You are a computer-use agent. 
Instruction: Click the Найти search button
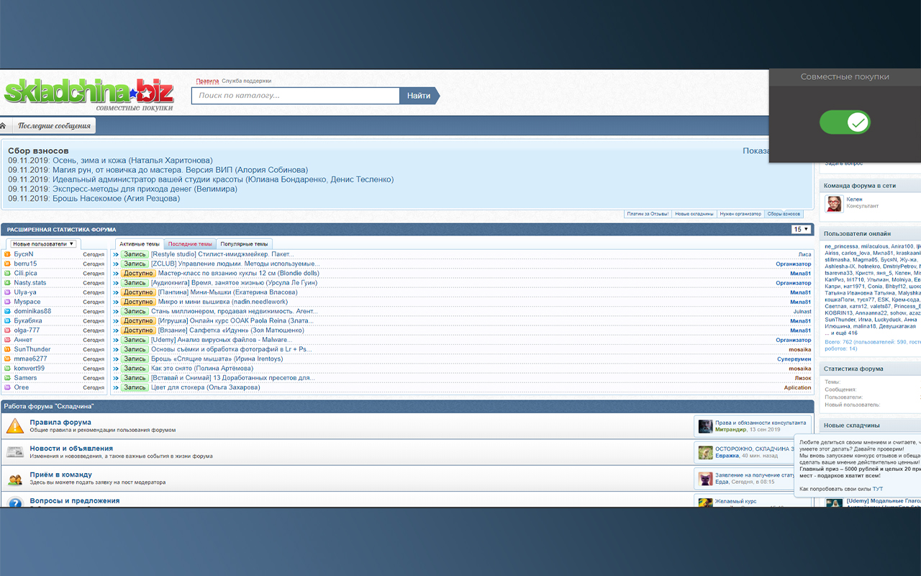tap(419, 96)
